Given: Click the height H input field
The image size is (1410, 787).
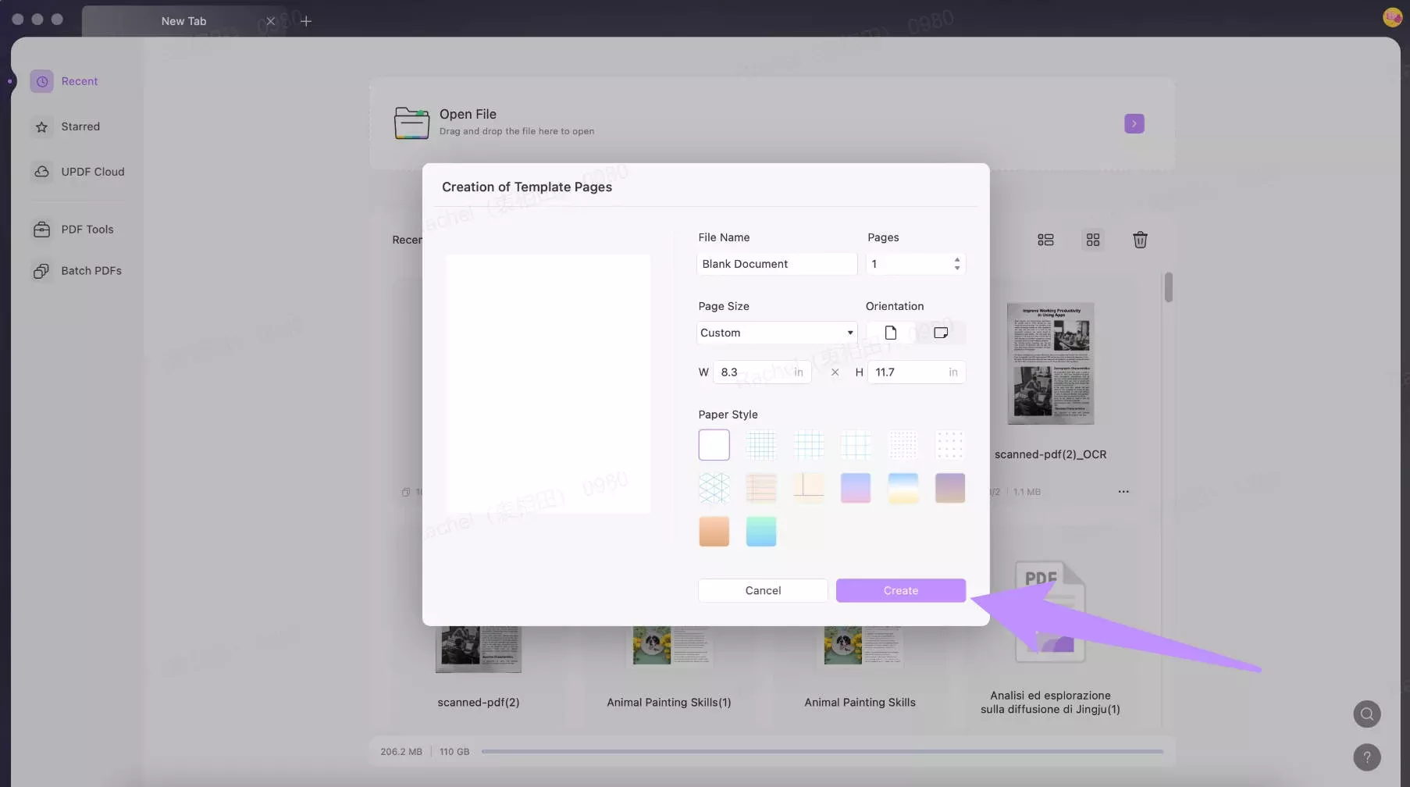Looking at the screenshot, I should (917, 372).
